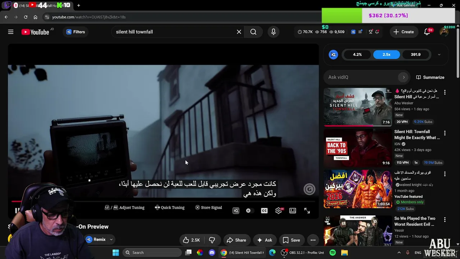Screen dimensions: 460x259
Task: Open the YouTube guide hamburger menu
Action: click(x=11, y=32)
